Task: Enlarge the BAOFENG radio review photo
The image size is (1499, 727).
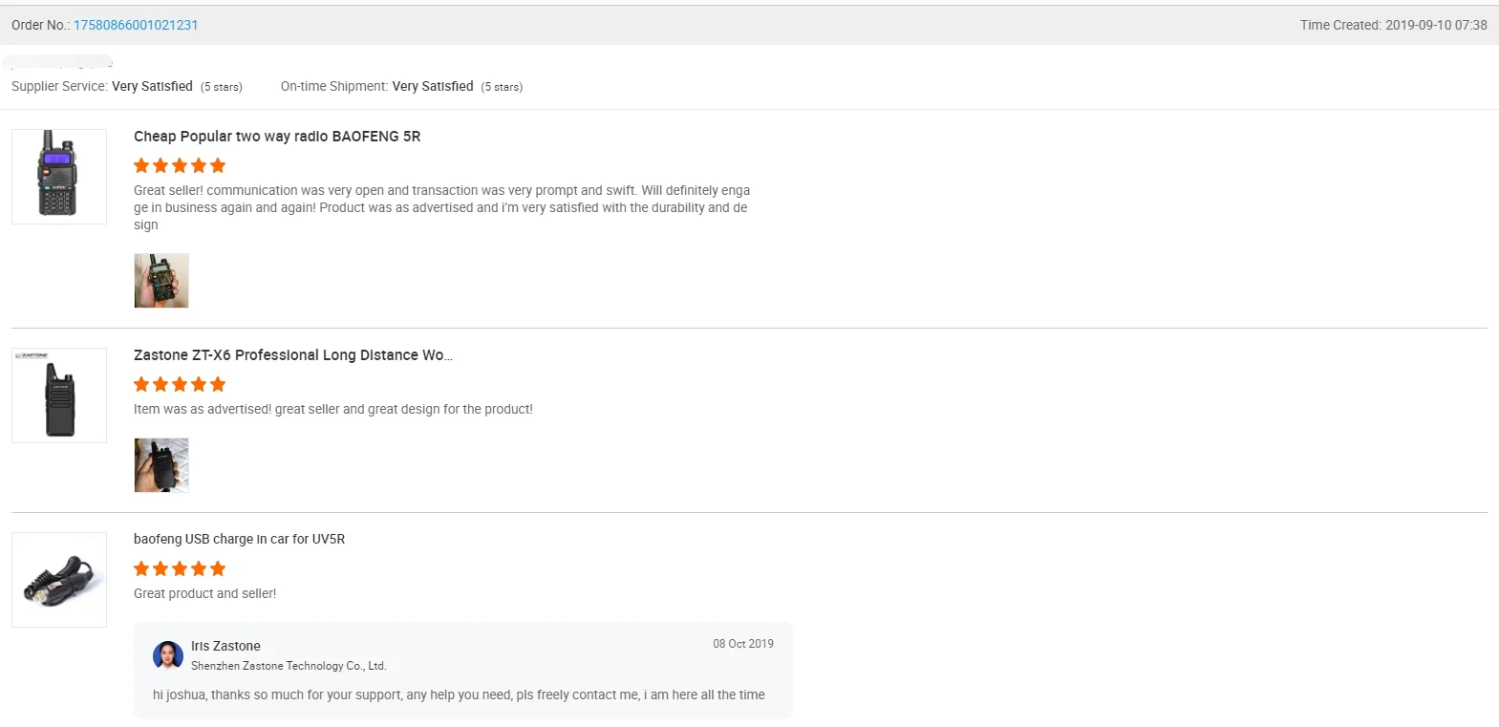Action: click(x=161, y=281)
